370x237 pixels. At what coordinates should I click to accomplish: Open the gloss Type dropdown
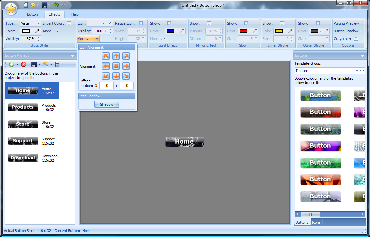[39, 23]
